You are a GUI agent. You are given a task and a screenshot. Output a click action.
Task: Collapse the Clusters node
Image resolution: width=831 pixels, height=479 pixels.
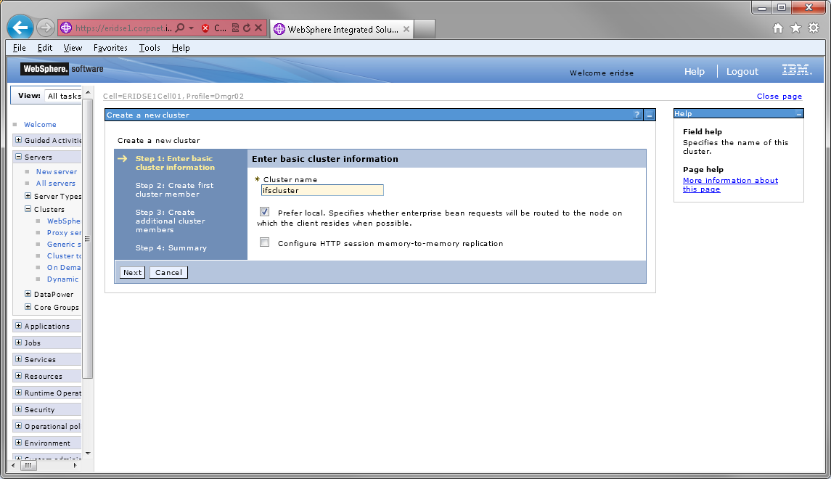(28, 209)
